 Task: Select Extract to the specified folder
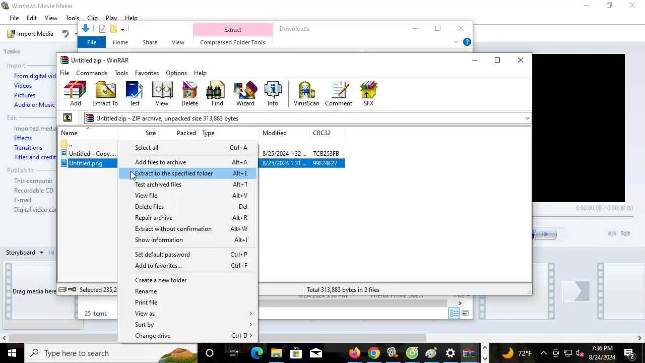click(x=187, y=173)
